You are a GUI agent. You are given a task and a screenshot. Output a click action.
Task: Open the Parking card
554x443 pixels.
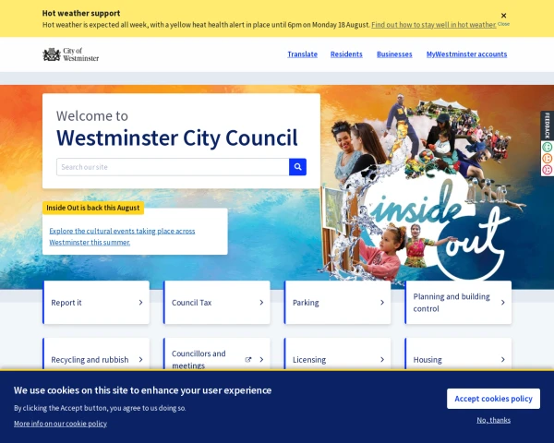(x=337, y=303)
